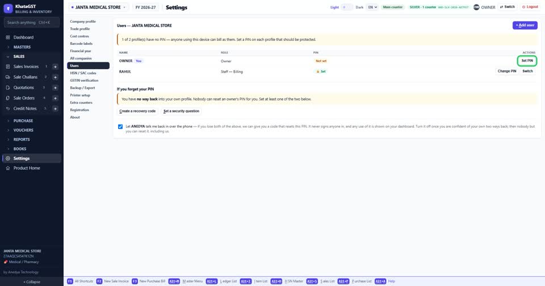Uncheck 'Let ANEDYA talk me back in' checkbox
This screenshot has width=545, height=286.
point(120,127)
